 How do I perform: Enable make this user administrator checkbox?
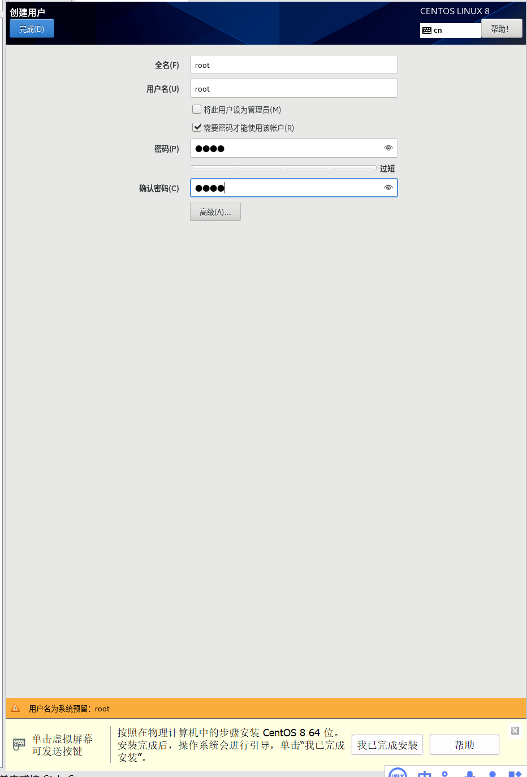197,109
